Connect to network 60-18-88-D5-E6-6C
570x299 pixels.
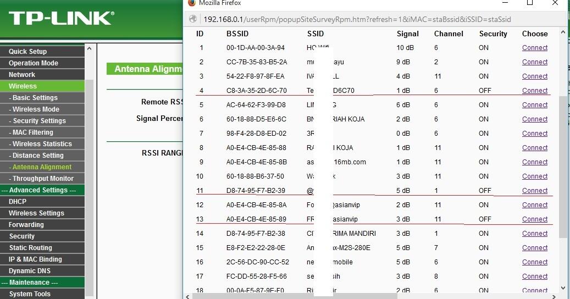pyautogui.click(x=535, y=119)
